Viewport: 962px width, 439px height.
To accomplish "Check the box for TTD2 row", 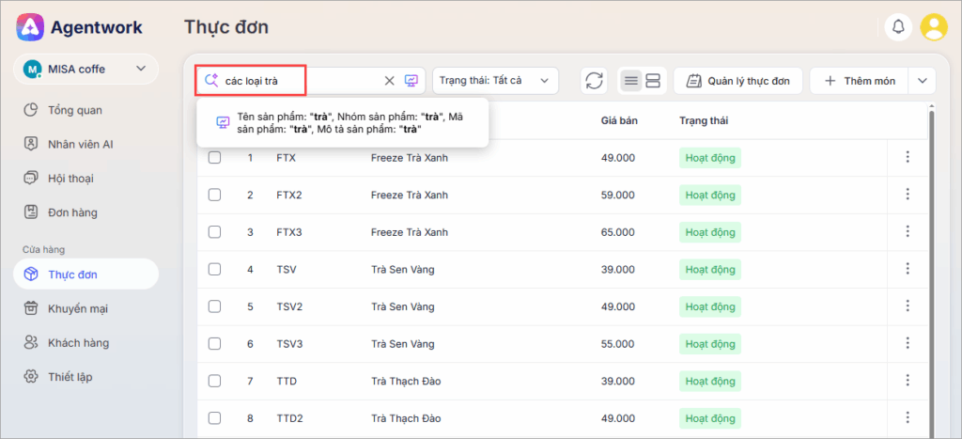I will click(x=214, y=417).
